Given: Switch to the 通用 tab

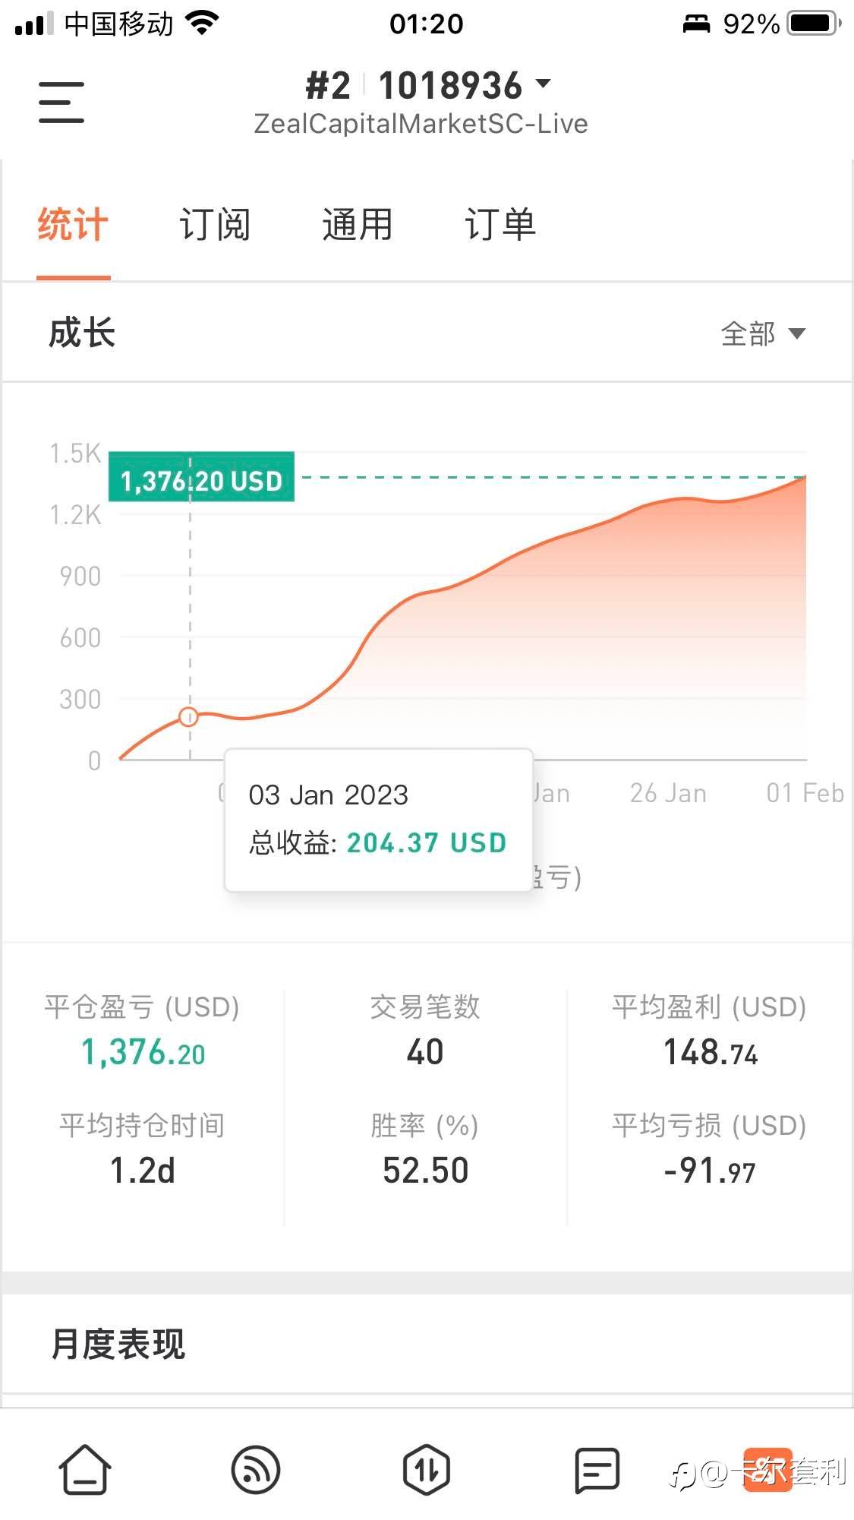Looking at the screenshot, I should click(x=357, y=225).
